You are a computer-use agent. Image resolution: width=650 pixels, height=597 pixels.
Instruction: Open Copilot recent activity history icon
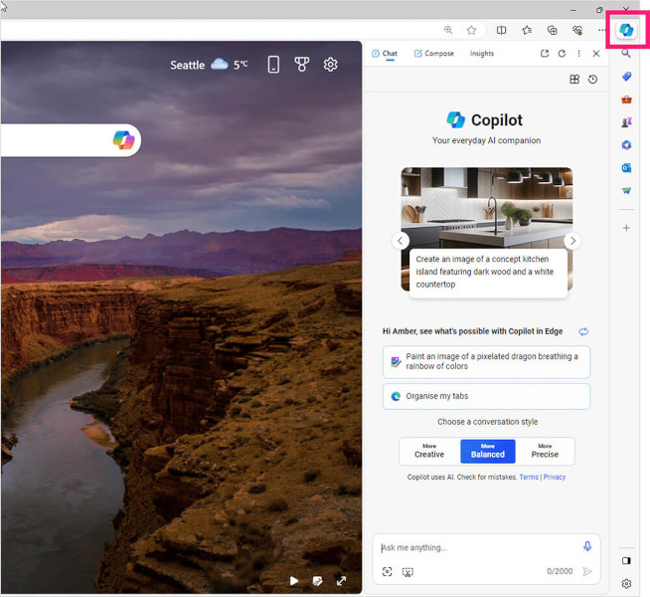(x=592, y=80)
